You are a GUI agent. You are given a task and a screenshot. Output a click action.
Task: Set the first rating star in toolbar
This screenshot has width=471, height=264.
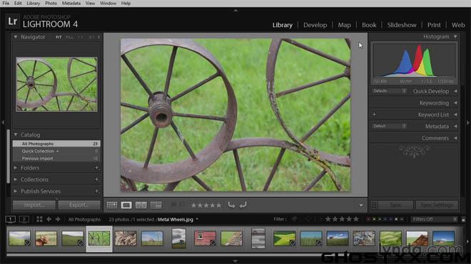[x=193, y=206]
